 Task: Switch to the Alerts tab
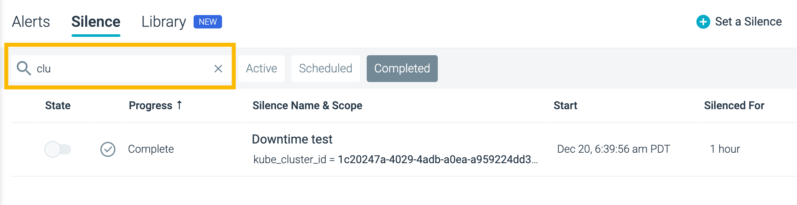[31, 22]
